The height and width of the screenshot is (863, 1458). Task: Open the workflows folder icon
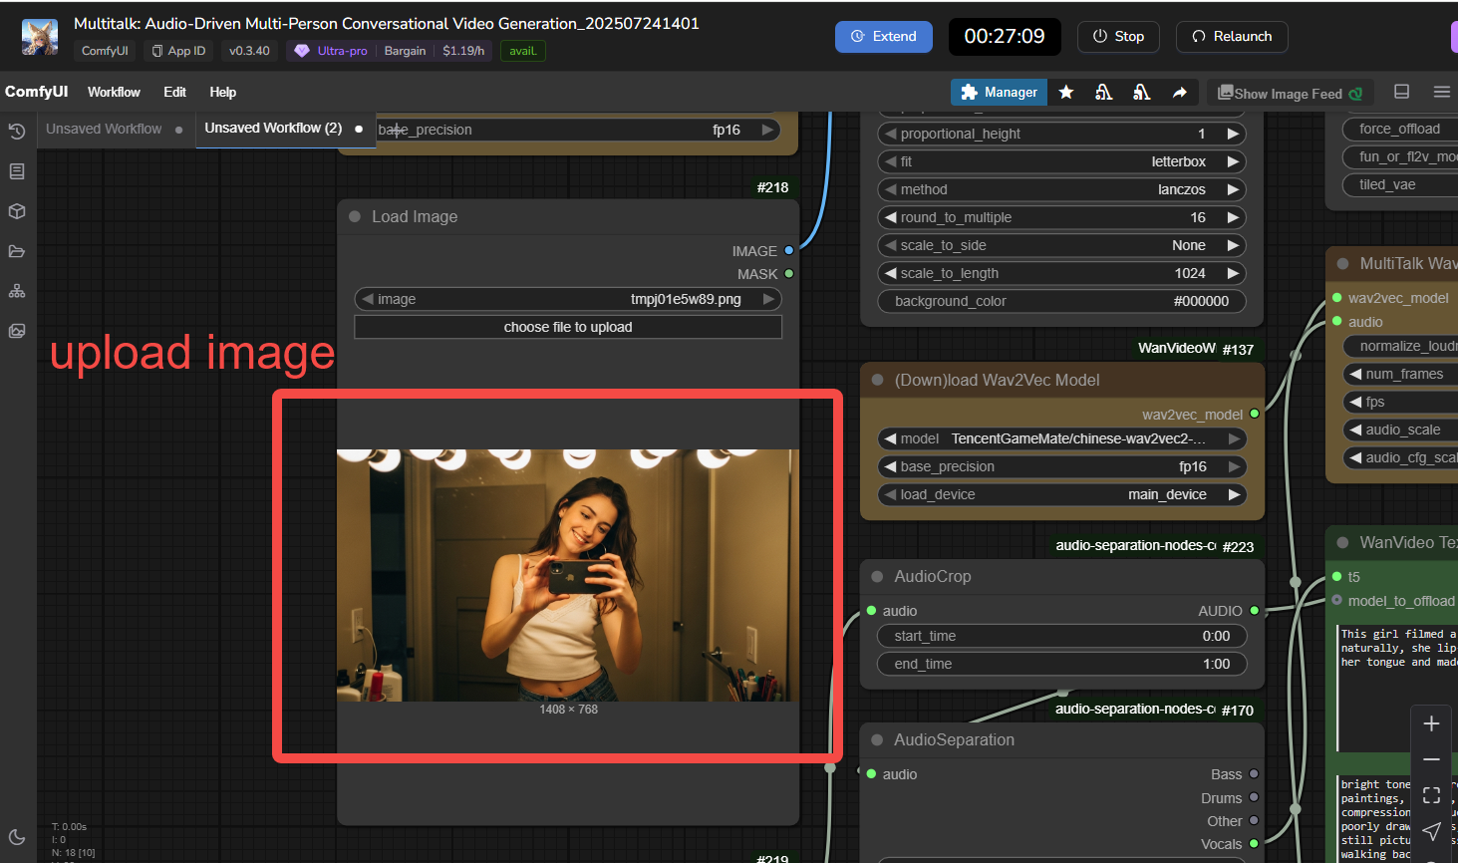(17, 251)
